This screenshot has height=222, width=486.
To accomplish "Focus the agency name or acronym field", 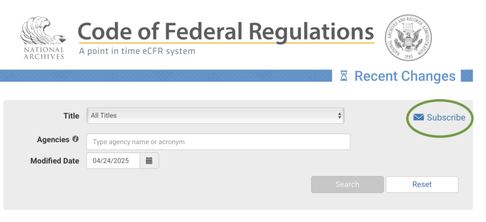I will click(218, 142).
